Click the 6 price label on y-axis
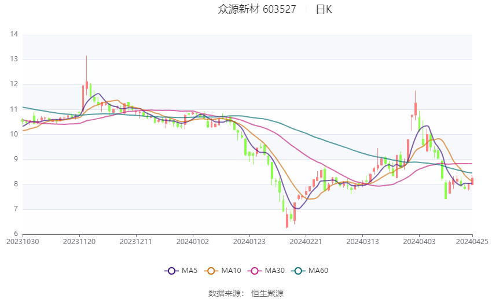 click(16, 234)
